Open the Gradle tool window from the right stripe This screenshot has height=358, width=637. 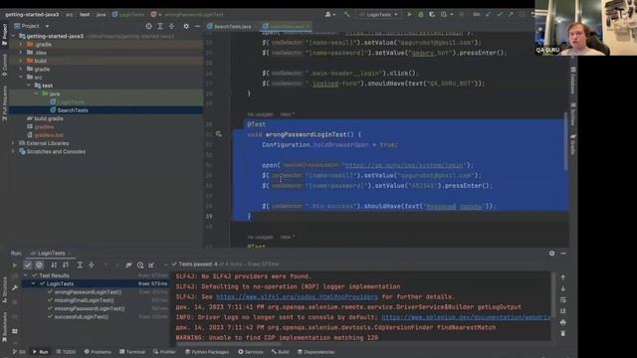tap(573, 144)
